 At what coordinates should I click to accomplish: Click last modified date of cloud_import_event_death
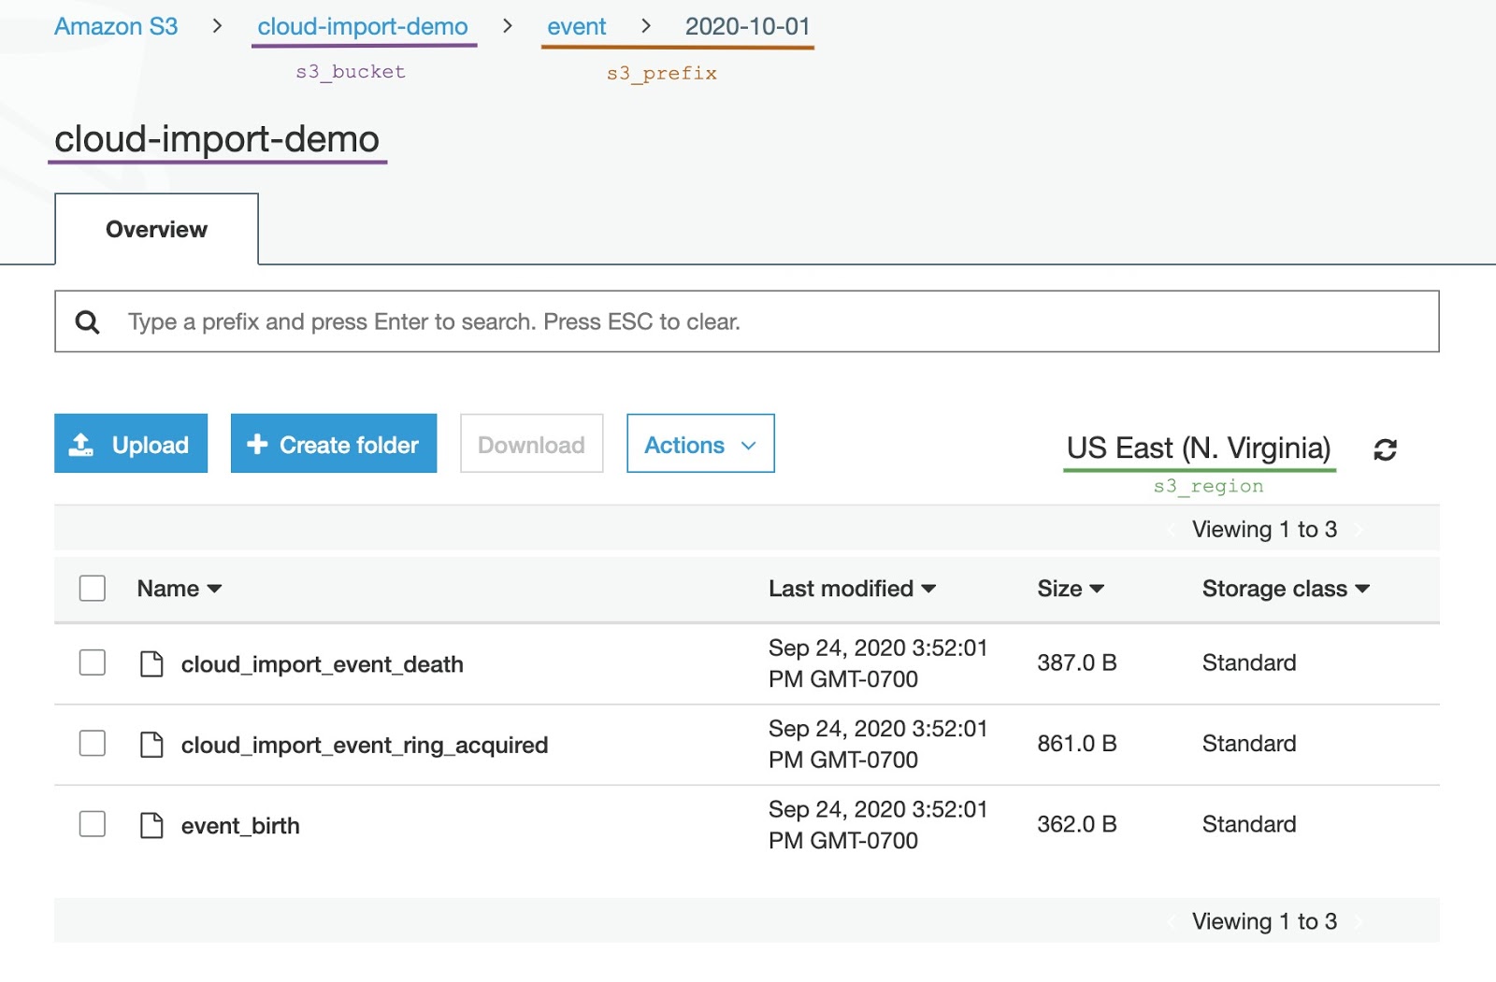tap(878, 663)
